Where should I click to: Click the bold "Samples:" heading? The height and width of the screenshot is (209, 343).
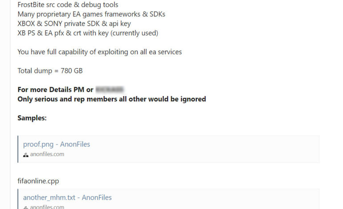32,118
